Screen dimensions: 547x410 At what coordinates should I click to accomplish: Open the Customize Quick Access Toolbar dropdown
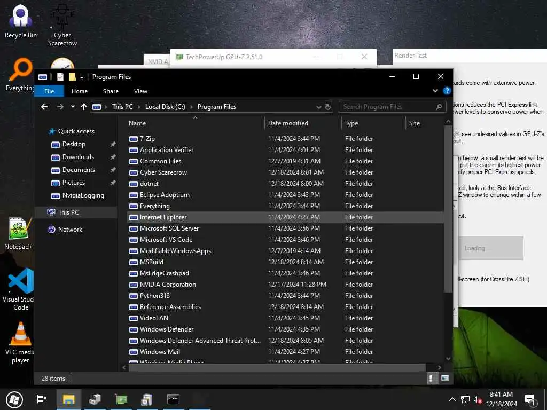coord(82,77)
